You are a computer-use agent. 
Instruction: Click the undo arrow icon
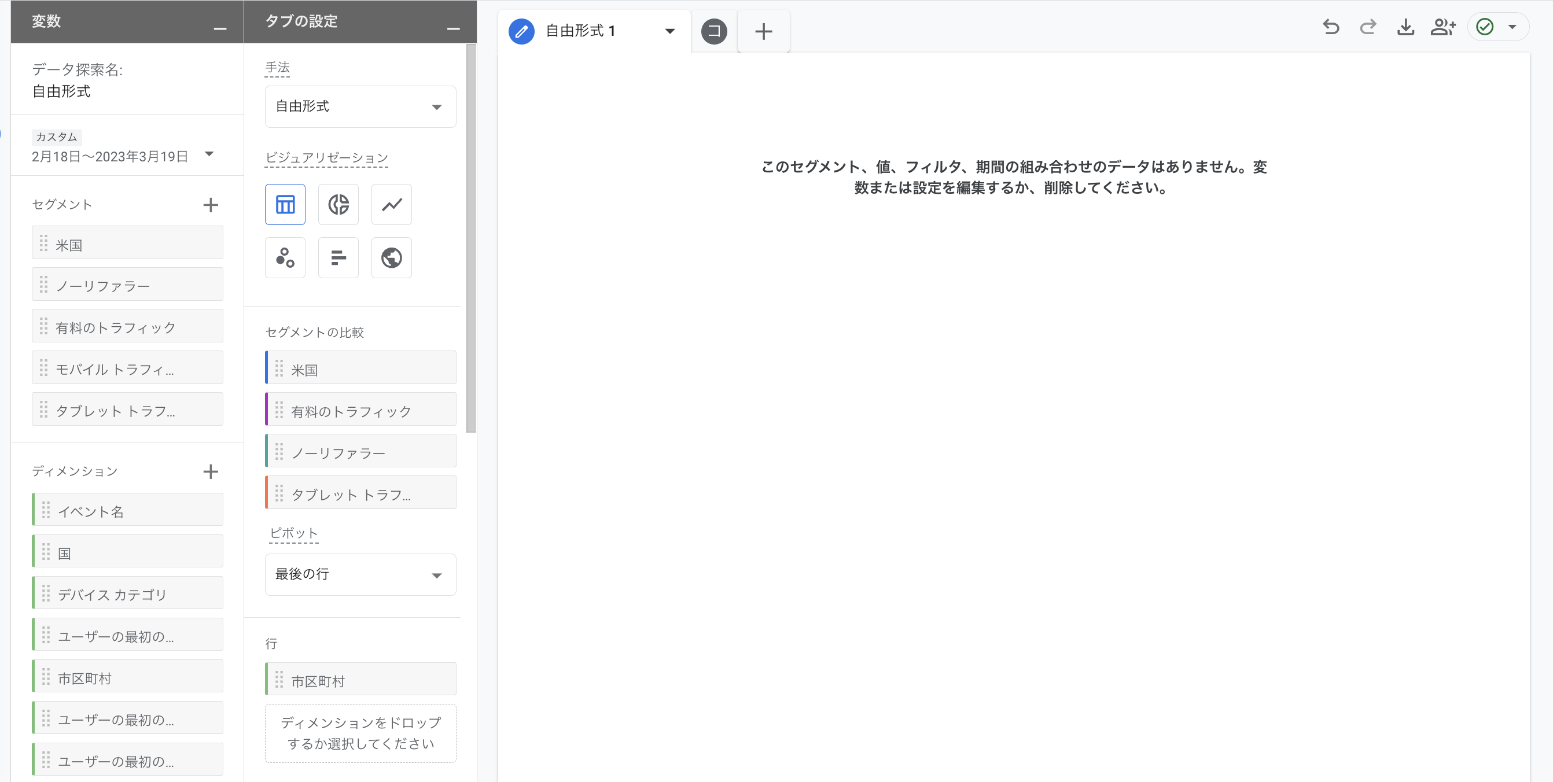tap(1331, 27)
